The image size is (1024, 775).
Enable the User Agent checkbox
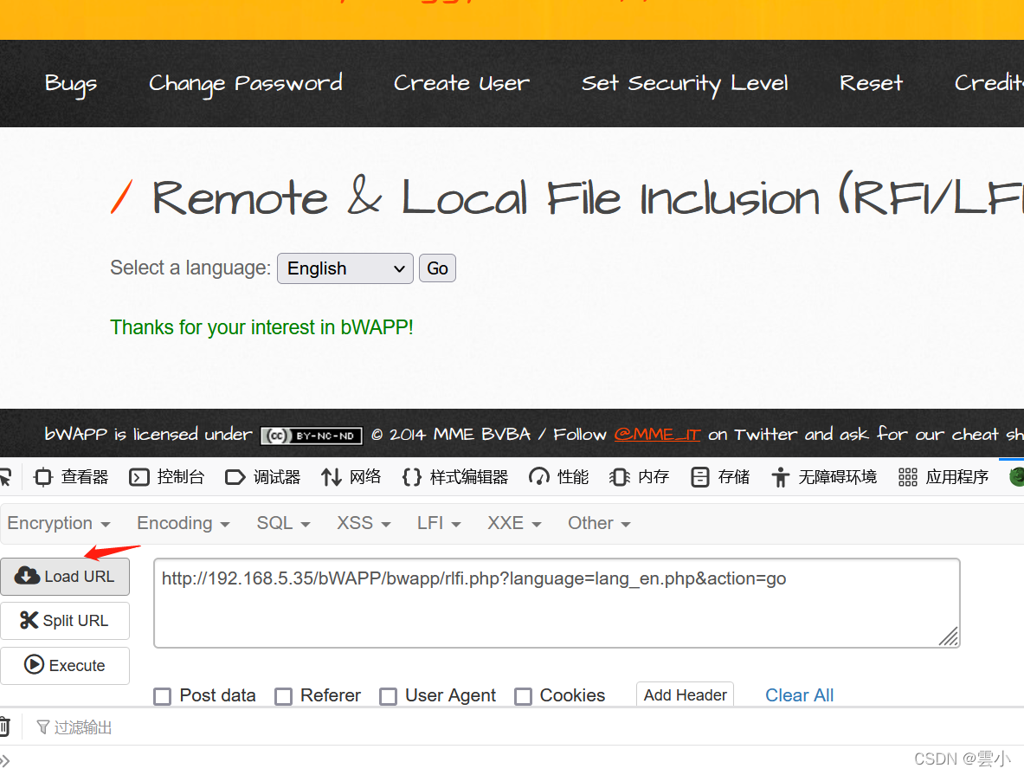[x=389, y=696]
